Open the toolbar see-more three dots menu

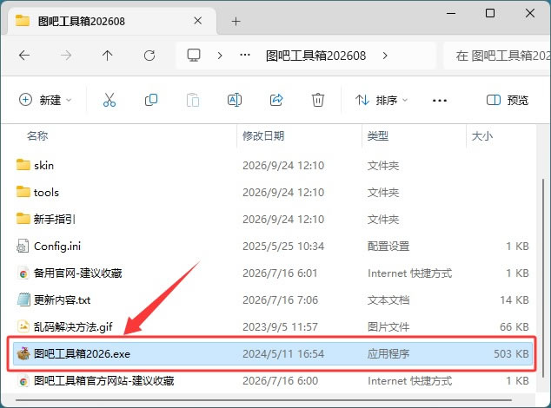pos(440,101)
